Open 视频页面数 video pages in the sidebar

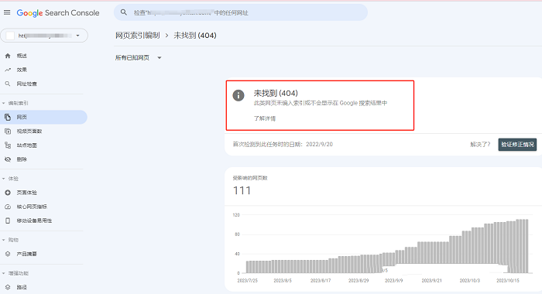click(29, 132)
